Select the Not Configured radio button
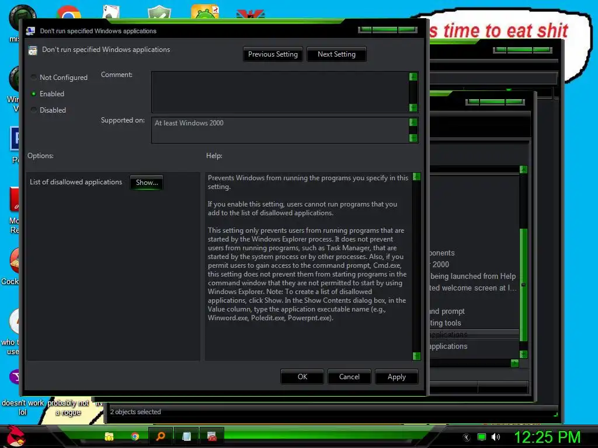The height and width of the screenshot is (448, 598). pos(33,78)
